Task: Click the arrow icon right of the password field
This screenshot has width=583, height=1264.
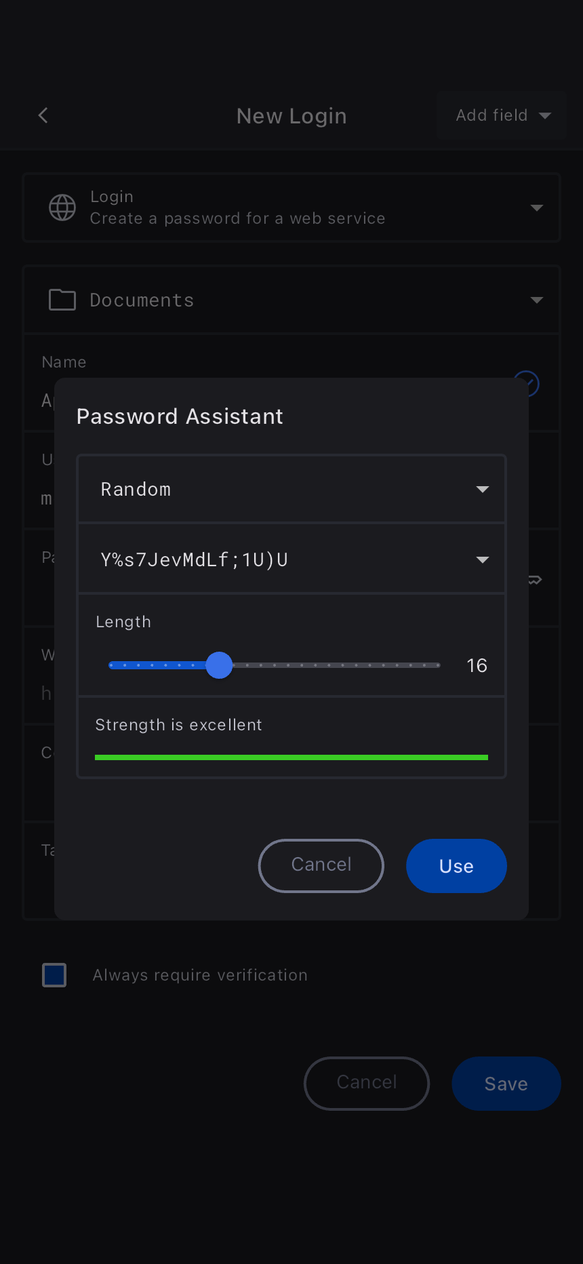Action: point(536,580)
